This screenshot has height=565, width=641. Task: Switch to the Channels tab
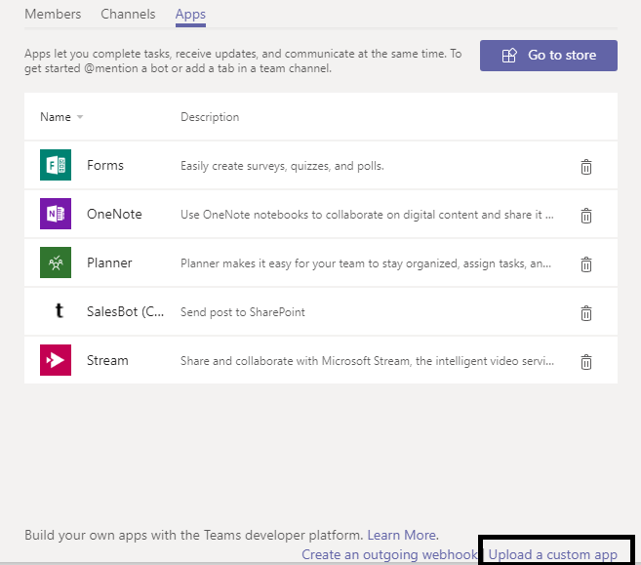pos(128,14)
